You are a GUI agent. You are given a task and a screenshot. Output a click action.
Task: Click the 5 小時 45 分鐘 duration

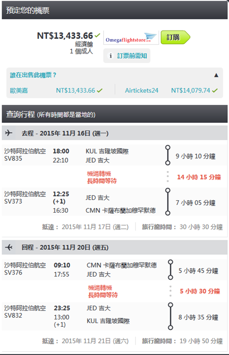198,270
